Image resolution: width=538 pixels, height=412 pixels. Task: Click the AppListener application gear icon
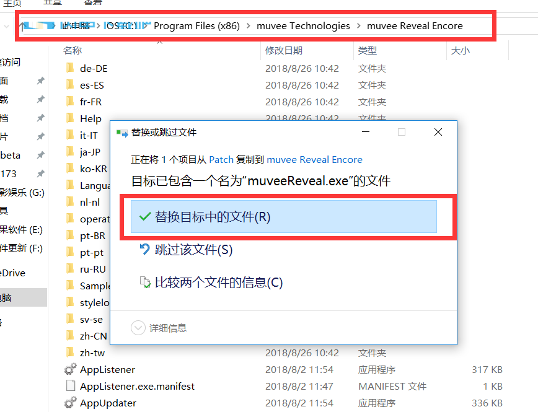pyautogui.click(x=70, y=369)
